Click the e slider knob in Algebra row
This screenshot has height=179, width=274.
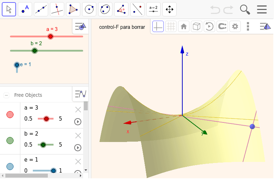click(x=53, y=170)
